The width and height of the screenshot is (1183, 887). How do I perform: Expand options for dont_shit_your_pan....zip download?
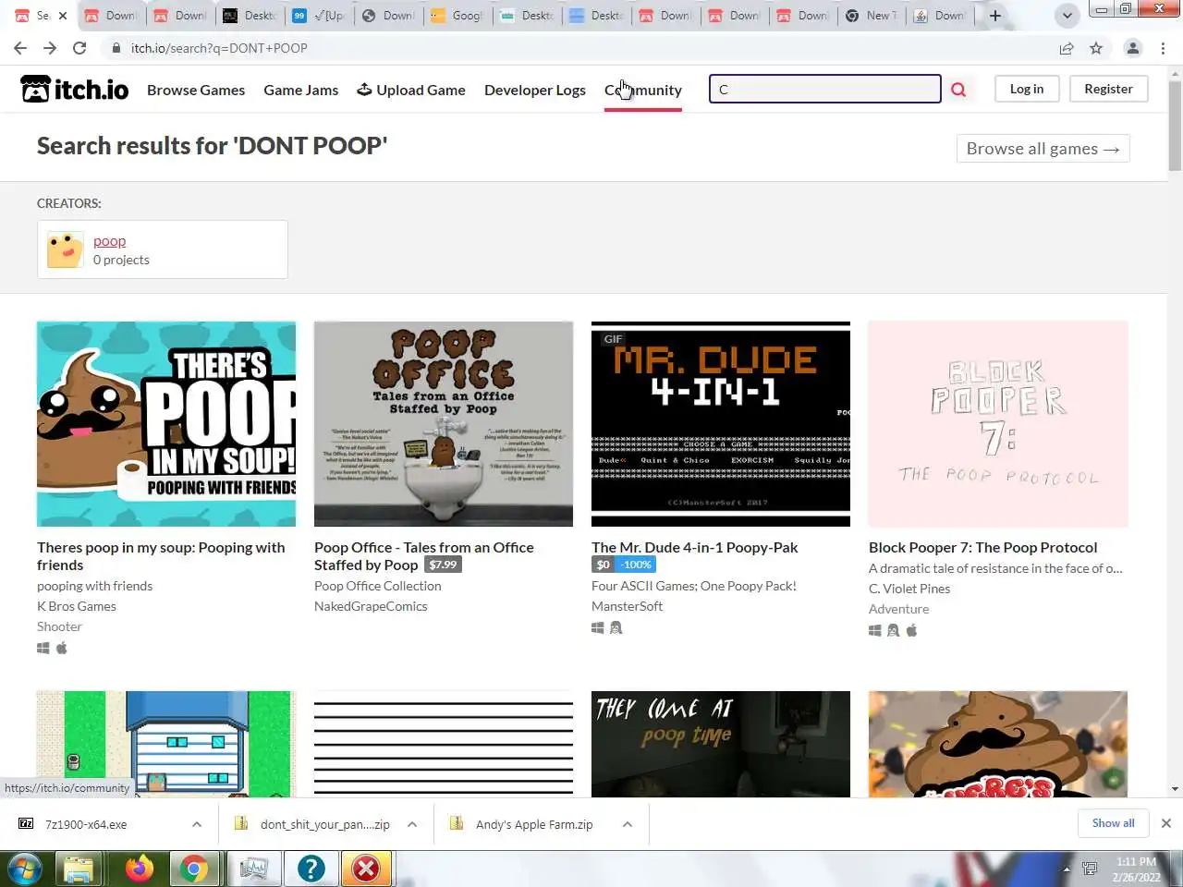412,824
